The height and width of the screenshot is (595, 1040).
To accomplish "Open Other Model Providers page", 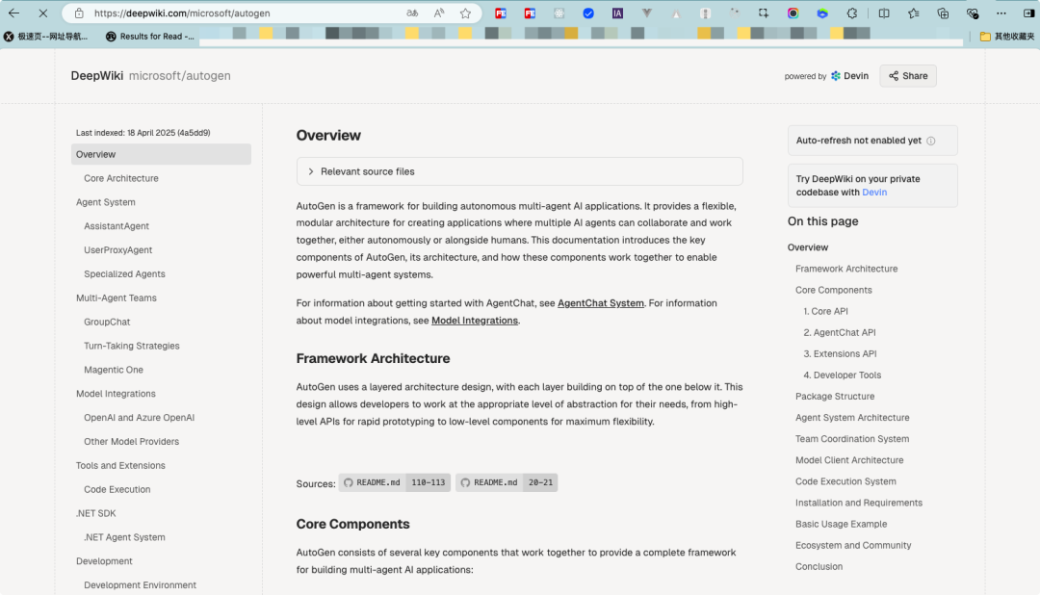I will click(131, 441).
